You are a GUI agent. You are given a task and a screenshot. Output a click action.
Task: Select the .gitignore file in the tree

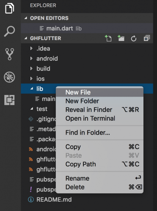(46, 119)
